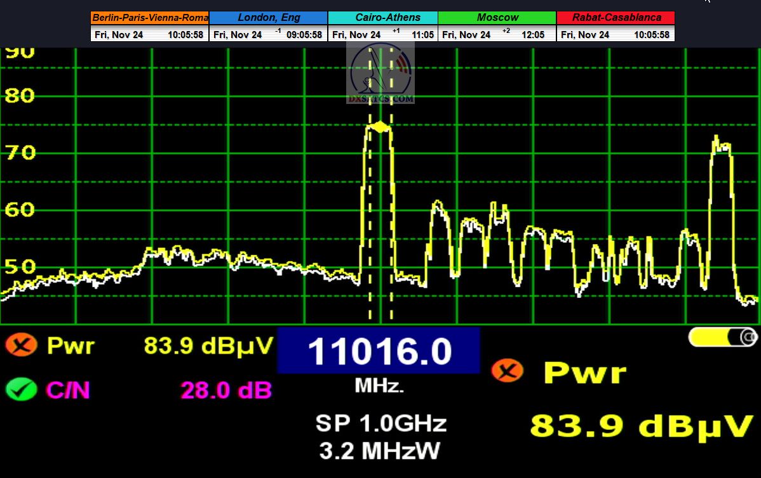The height and width of the screenshot is (478, 761).
Task: Click the small 83.9 dBµV power reading
Action: pos(208,346)
